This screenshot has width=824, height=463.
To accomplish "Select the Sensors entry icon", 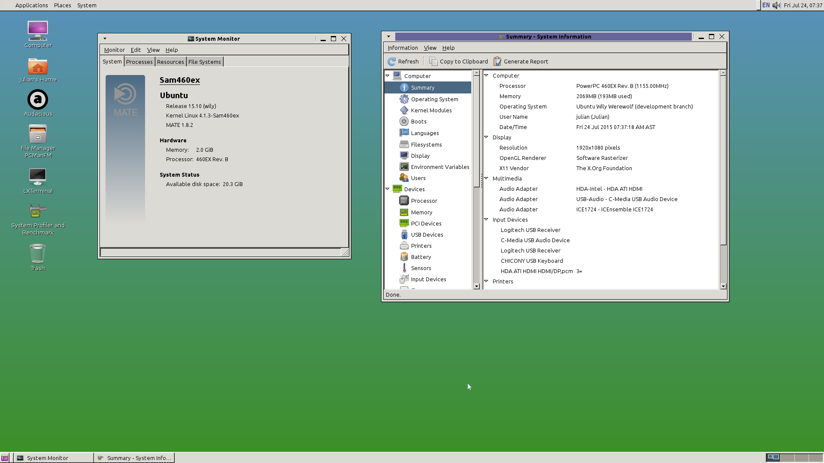I will point(404,268).
